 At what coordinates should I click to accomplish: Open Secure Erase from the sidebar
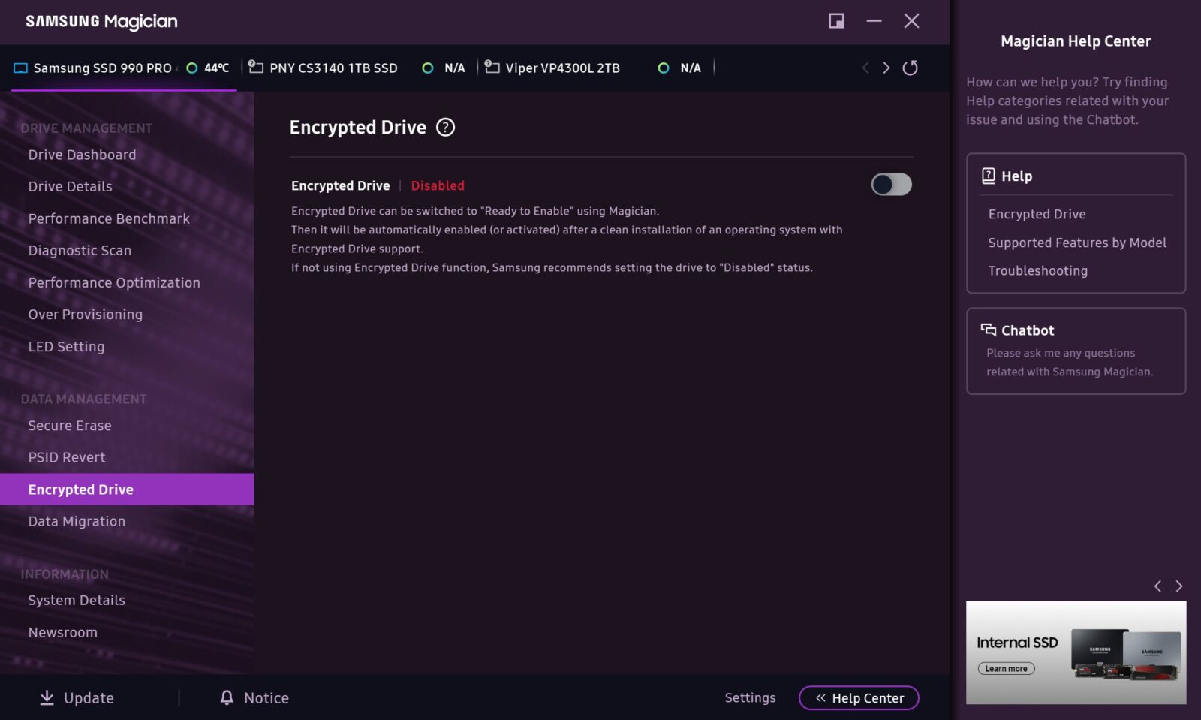click(70, 426)
